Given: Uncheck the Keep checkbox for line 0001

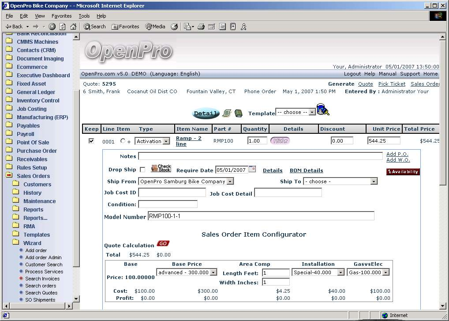Looking at the screenshot, I should point(91,141).
